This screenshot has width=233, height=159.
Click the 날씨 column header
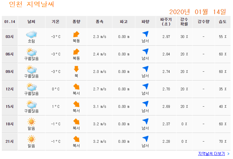click(31, 22)
